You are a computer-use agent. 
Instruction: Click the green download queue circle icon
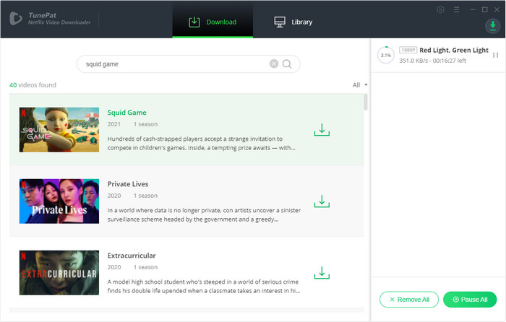point(492,26)
